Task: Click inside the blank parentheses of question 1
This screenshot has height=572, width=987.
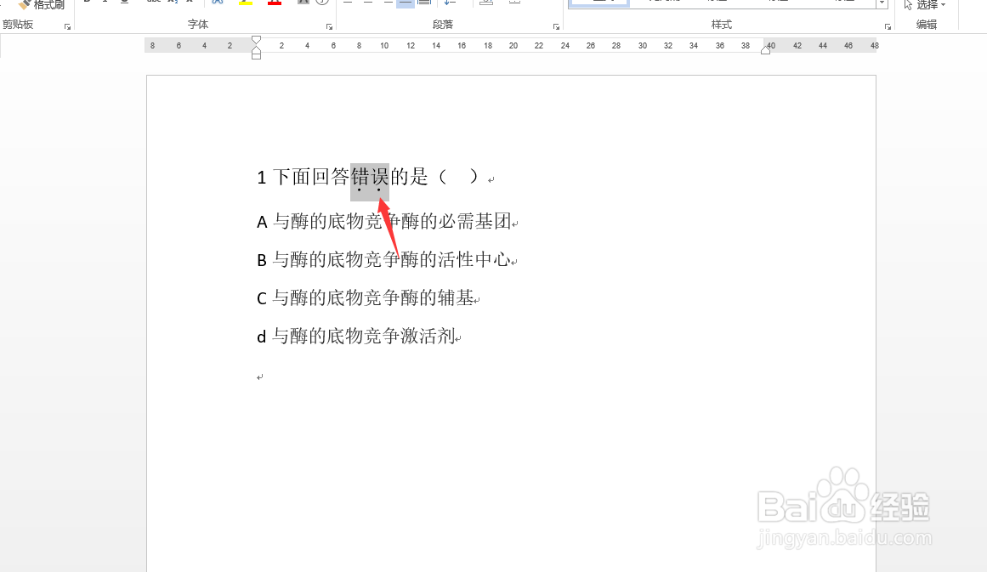Action: click(x=457, y=178)
